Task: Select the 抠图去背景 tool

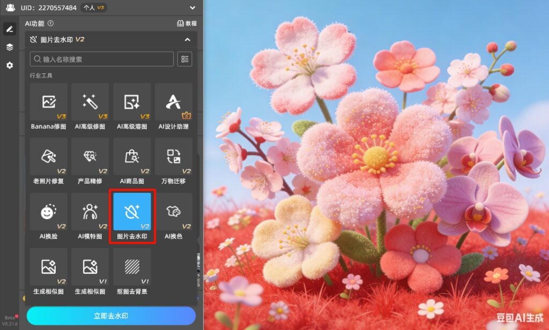Action: [x=132, y=267]
